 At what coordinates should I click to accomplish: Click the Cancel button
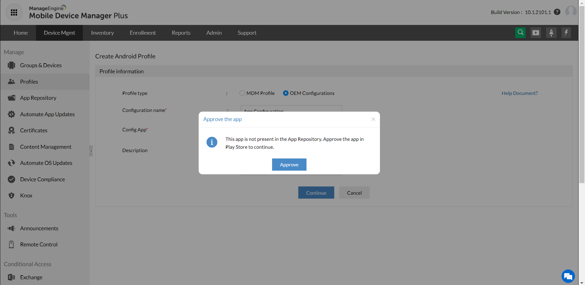[354, 193]
